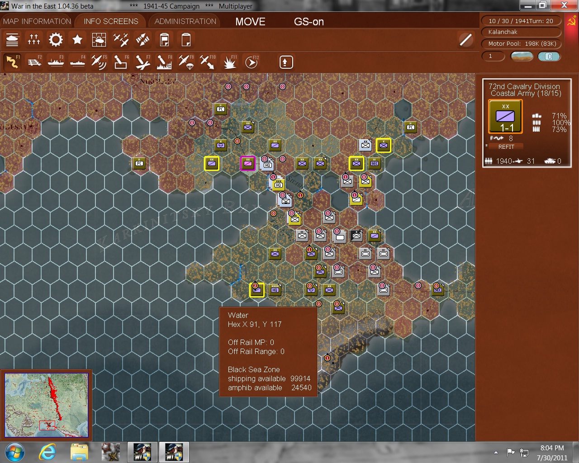Open the weather map icon
The width and height of the screenshot is (579, 463).
pyautogui.click(x=99, y=40)
